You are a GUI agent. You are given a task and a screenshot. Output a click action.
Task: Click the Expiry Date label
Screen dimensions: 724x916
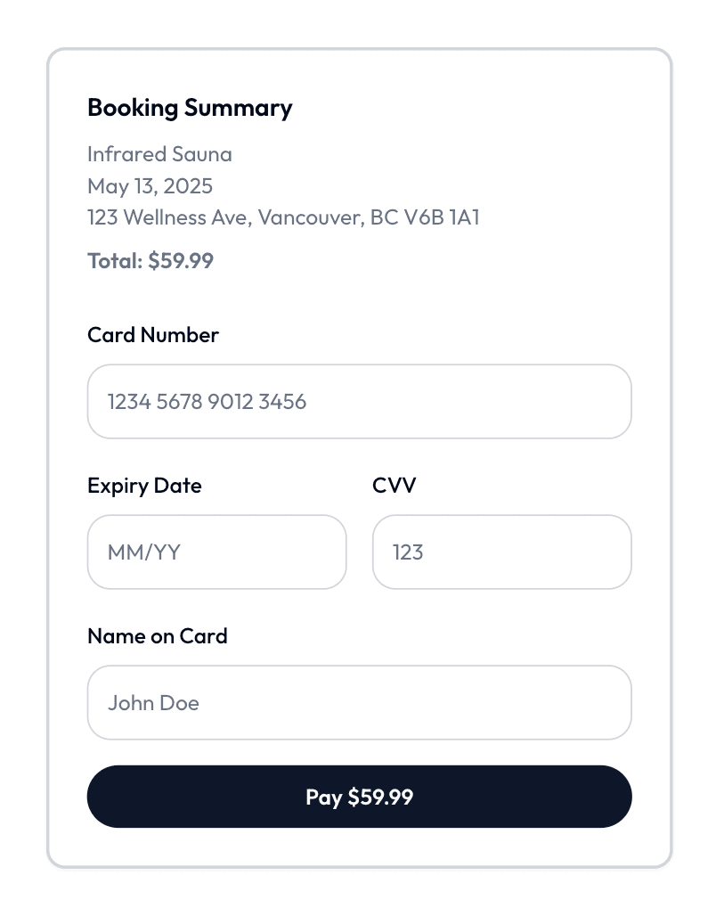click(x=144, y=486)
